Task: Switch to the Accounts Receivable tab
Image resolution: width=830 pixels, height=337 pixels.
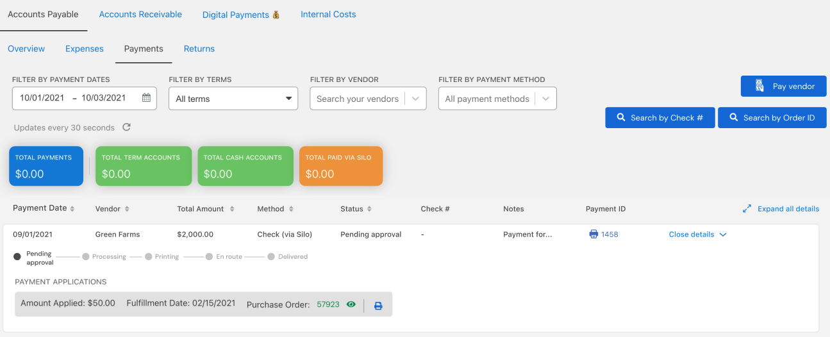Action: [140, 14]
